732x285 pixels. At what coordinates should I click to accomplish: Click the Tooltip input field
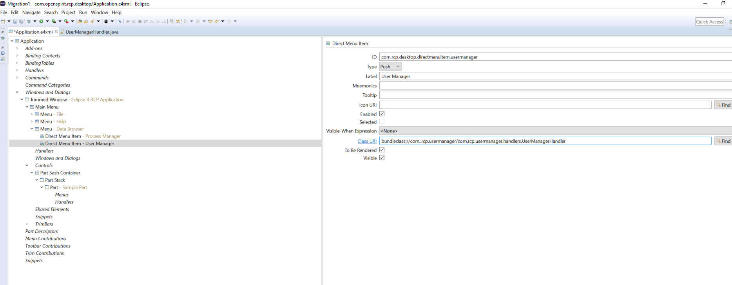point(555,95)
